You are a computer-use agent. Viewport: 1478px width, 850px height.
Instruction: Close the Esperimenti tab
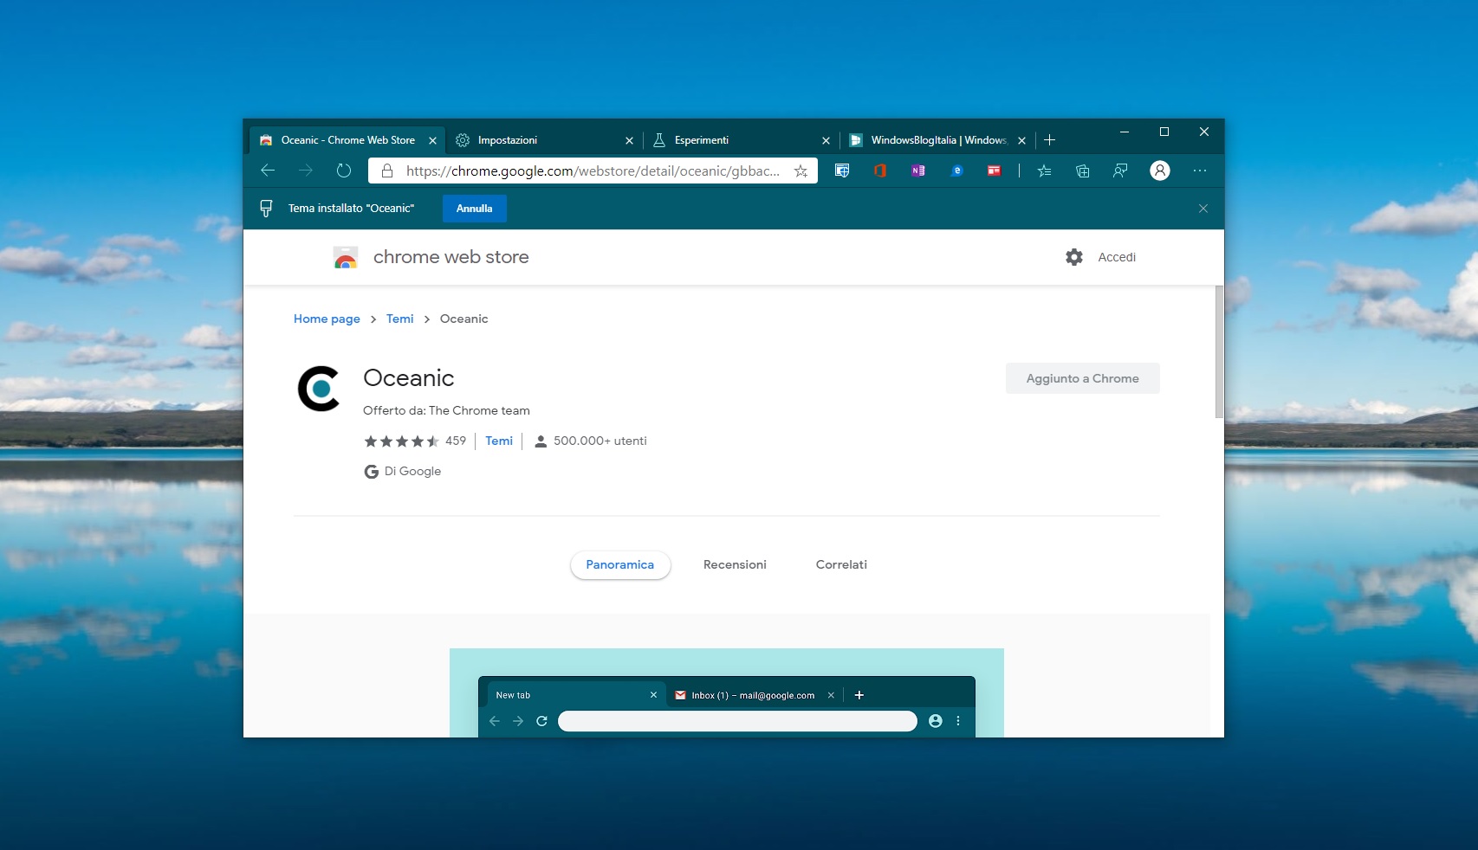click(826, 140)
